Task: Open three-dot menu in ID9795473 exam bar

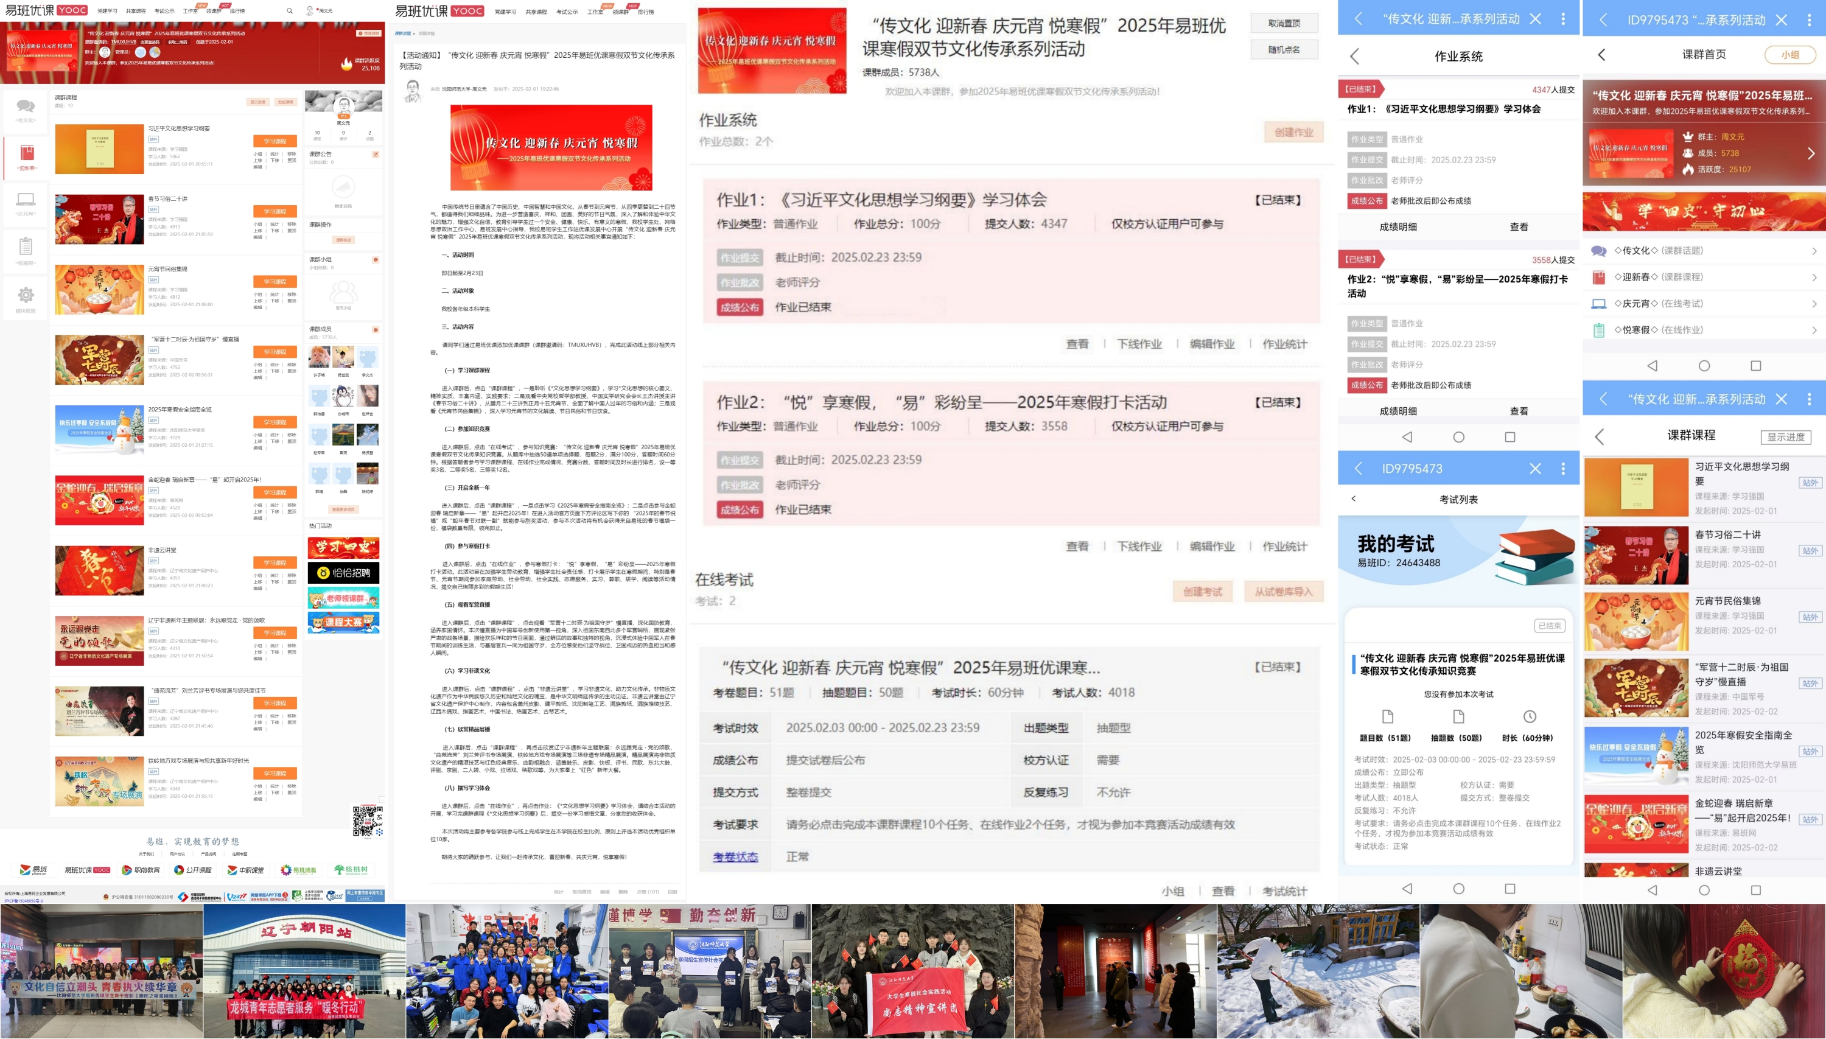Action: tap(1564, 469)
